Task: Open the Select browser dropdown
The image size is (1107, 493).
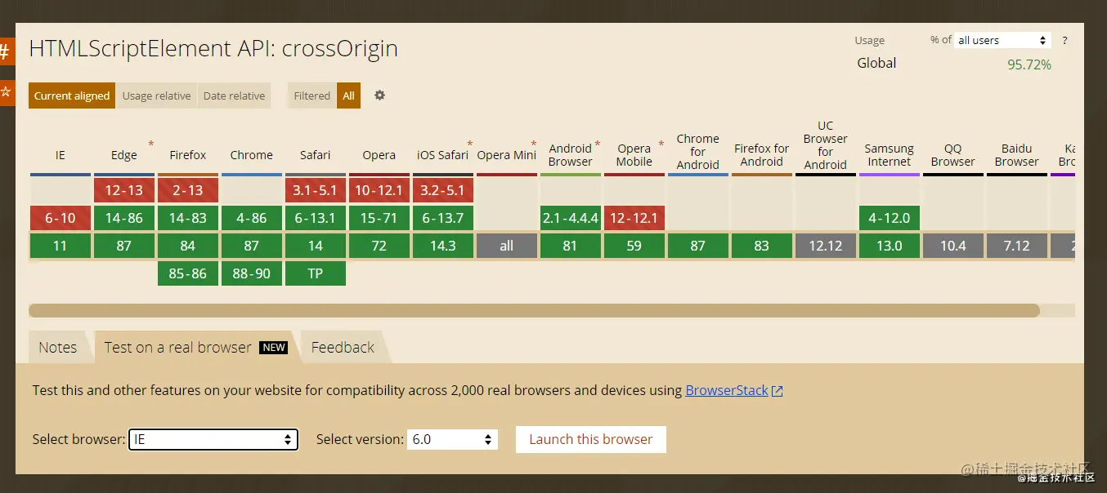Action: tap(213, 439)
